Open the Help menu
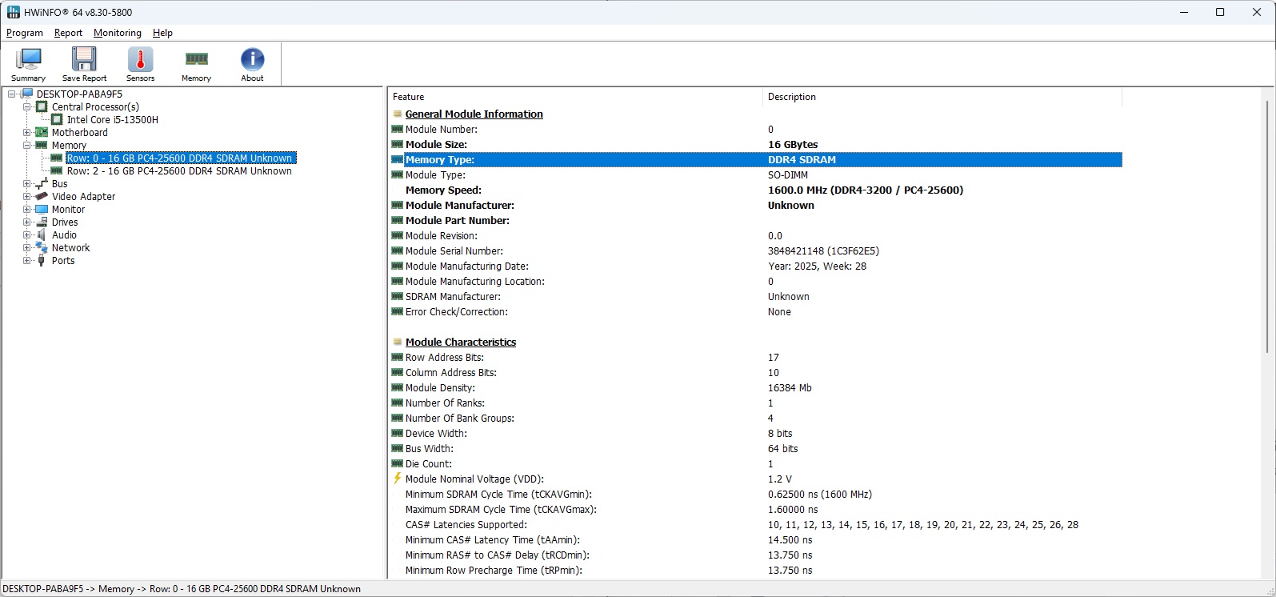The height and width of the screenshot is (597, 1276). pos(162,33)
